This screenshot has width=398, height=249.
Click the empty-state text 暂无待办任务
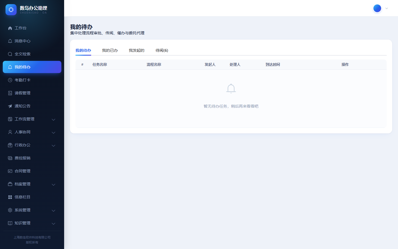click(215, 106)
